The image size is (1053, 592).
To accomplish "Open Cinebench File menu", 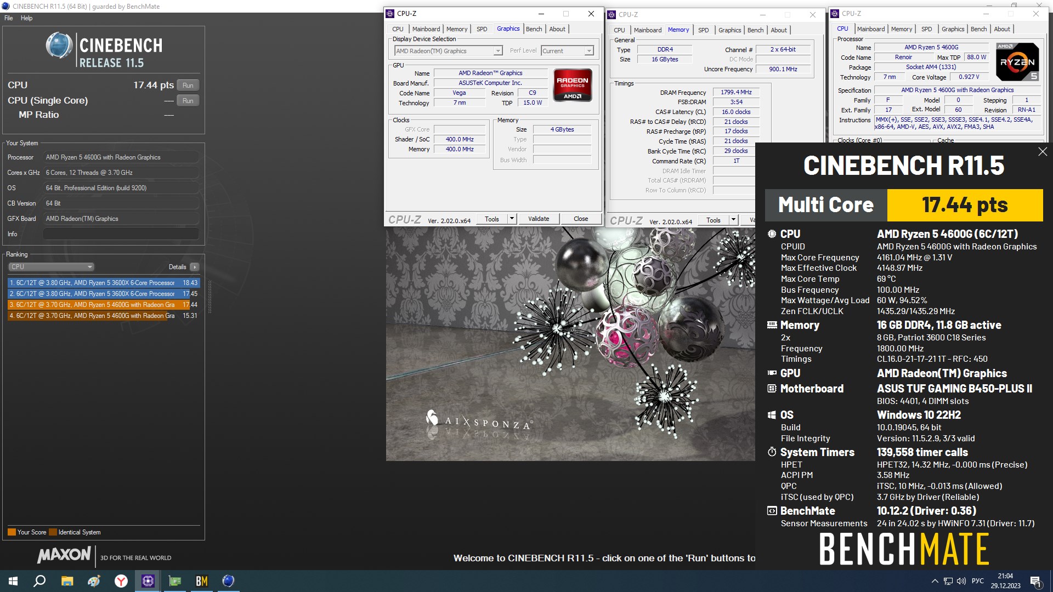I will click(x=9, y=18).
